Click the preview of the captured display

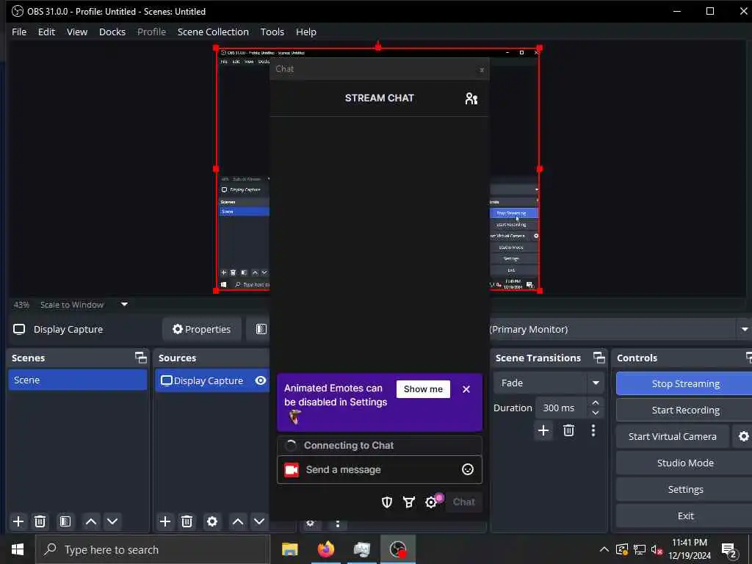tap(378, 170)
